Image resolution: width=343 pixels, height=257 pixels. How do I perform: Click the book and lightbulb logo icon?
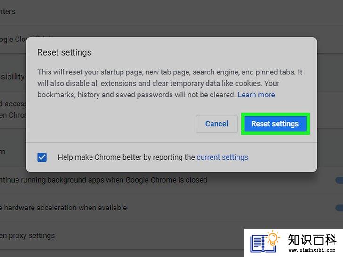point(265,242)
